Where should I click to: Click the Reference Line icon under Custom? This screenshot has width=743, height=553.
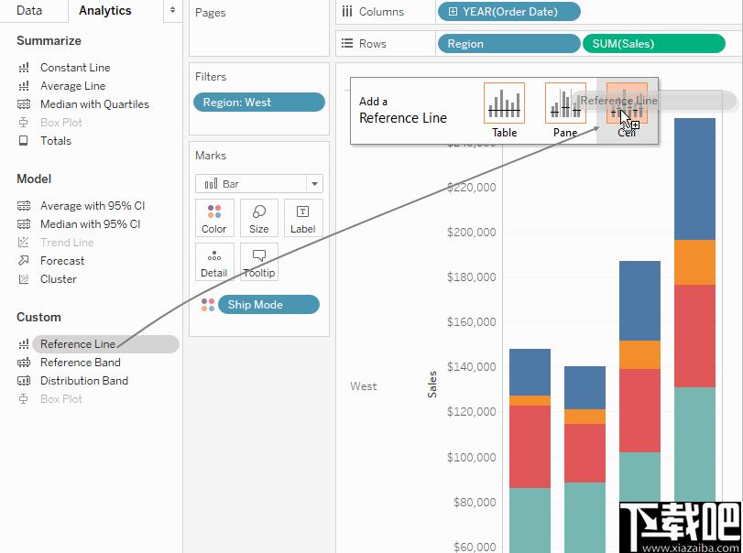[x=24, y=344]
